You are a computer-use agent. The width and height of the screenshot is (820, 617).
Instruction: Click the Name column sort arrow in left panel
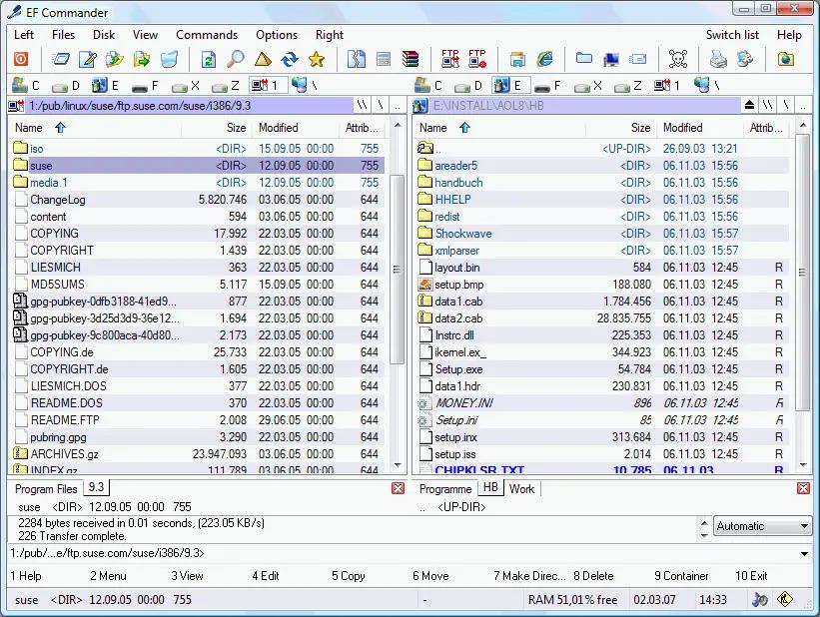pyautogui.click(x=60, y=128)
